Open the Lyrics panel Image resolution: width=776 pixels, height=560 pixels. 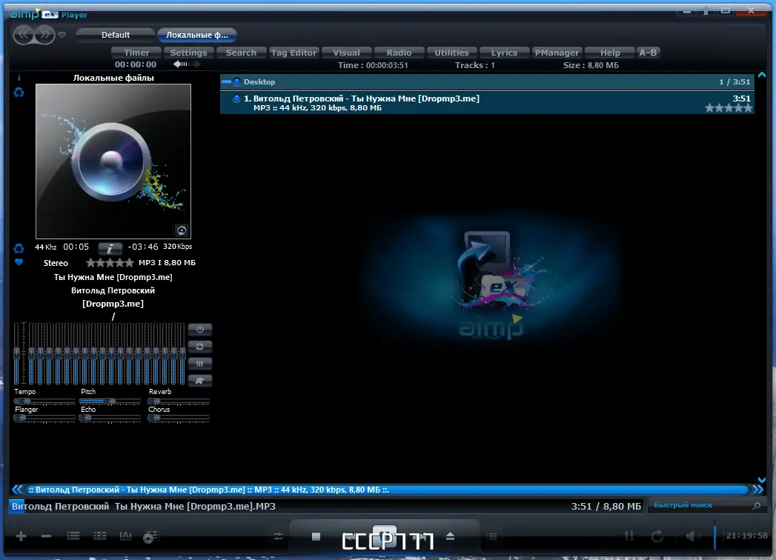tap(504, 53)
